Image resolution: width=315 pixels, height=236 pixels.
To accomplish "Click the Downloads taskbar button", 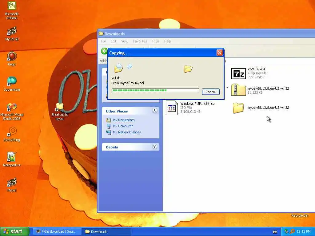I will click(x=106, y=232).
